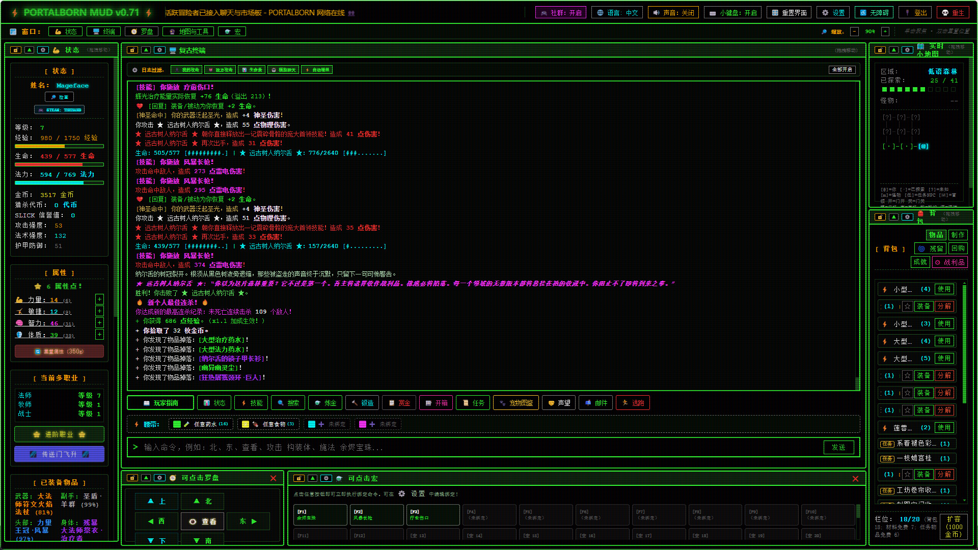Open the gear settings of the 可点击宏 panel
978x550 pixels.
[327, 478]
